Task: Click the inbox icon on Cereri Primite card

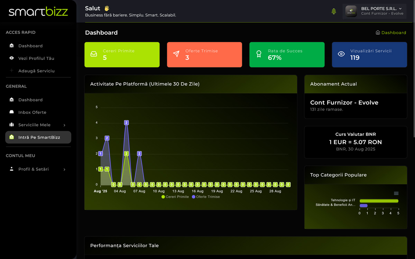Action: [x=94, y=54]
